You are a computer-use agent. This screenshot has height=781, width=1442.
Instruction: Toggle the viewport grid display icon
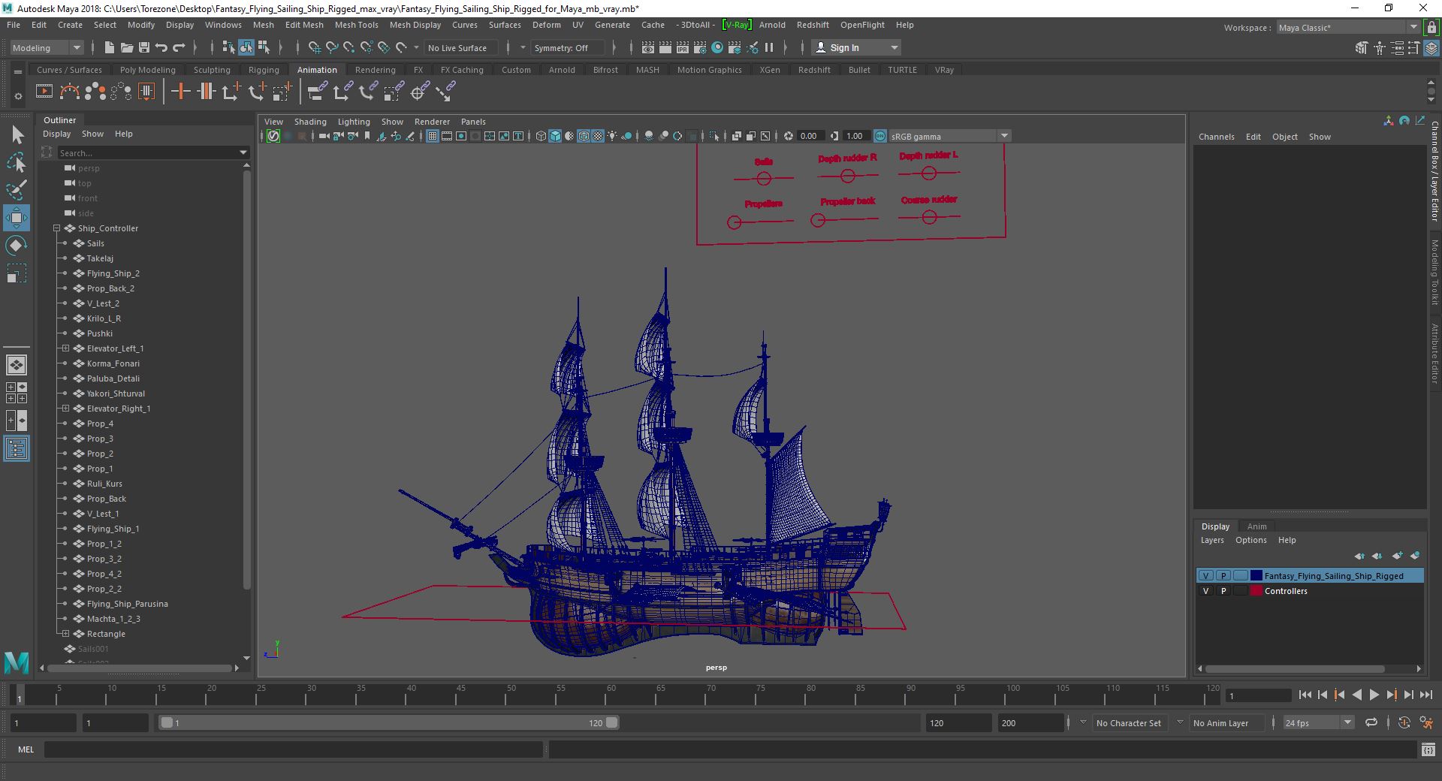433,136
